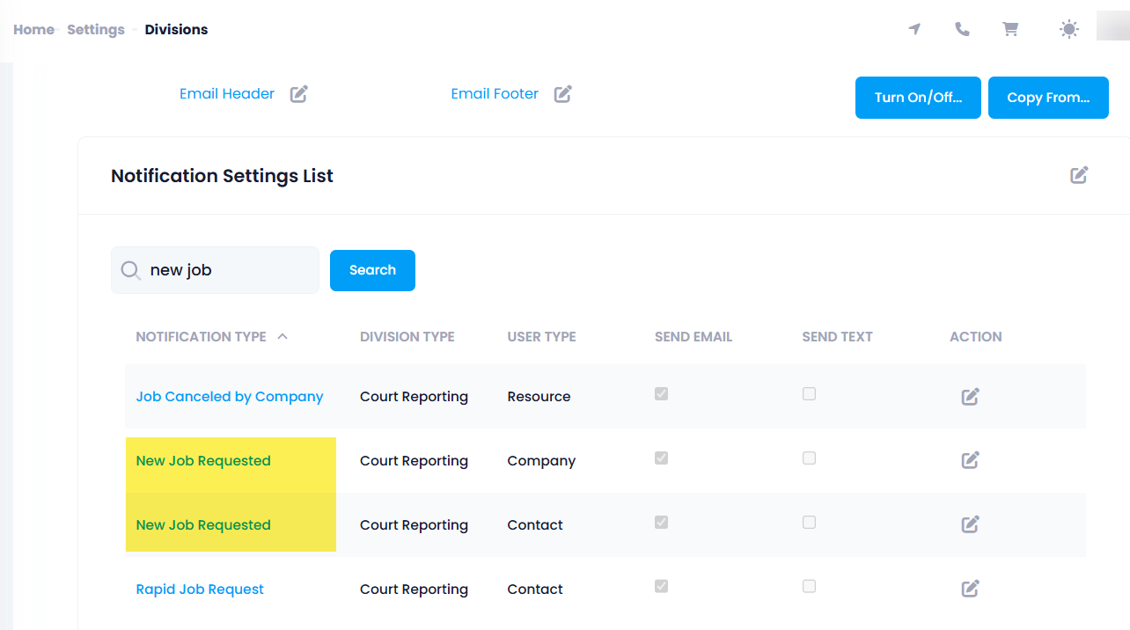The image size is (1130, 630).
Task: Click the Copy From... button
Action: 1048,98
